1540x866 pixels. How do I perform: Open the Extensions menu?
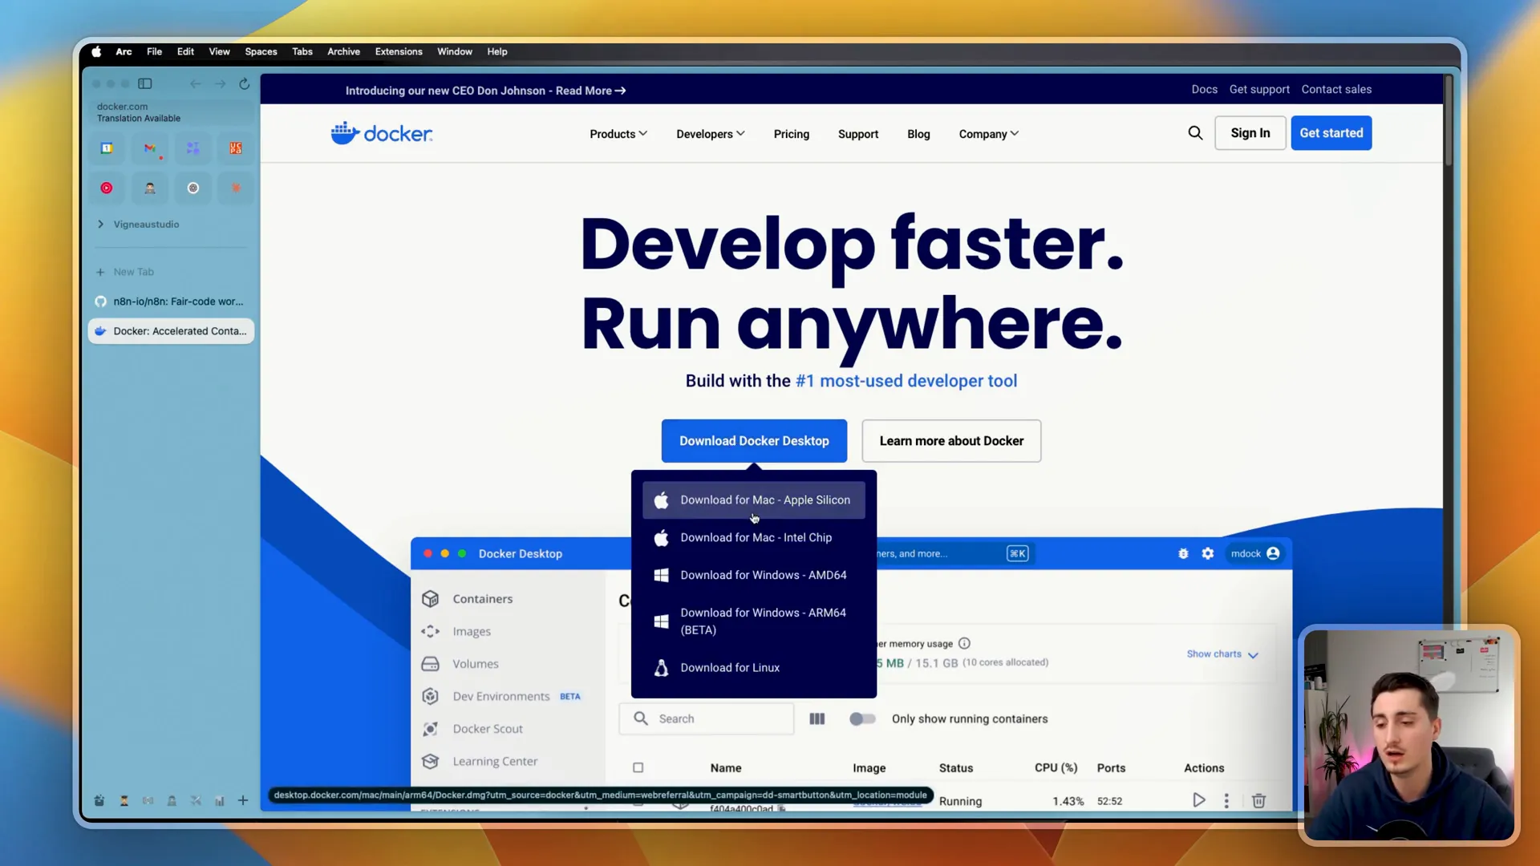pyautogui.click(x=399, y=51)
